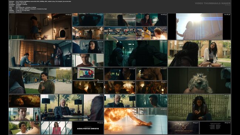Open the dark green hallway silhouettes thumbnail
Image resolution: width=240 pixels, height=135 pixels.
click(136, 53)
